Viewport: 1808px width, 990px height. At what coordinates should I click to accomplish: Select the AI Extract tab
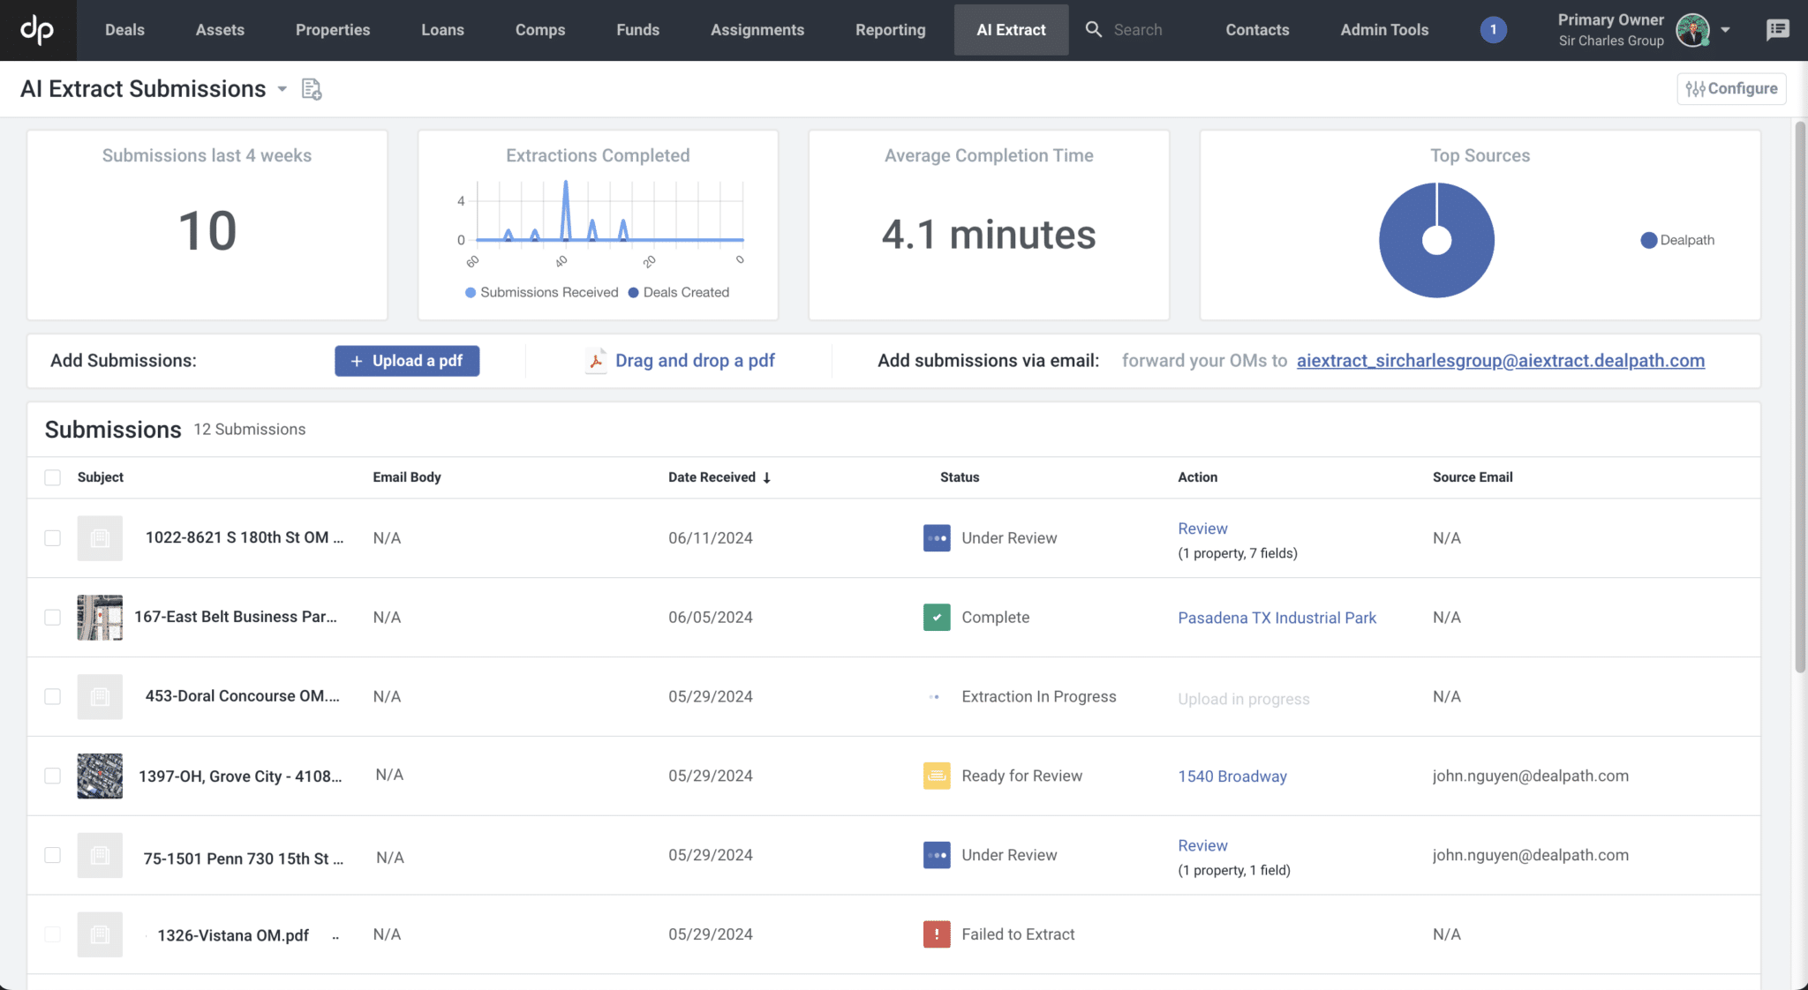click(1011, 30)
